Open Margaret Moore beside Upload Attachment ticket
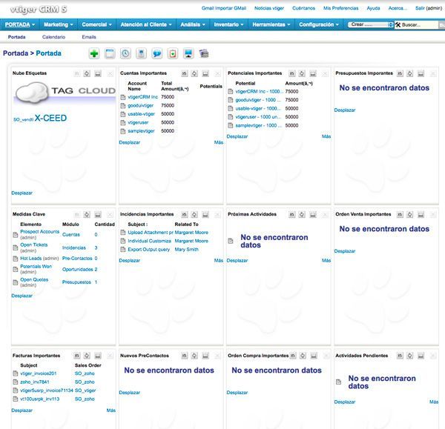 (x=191, y=233)
